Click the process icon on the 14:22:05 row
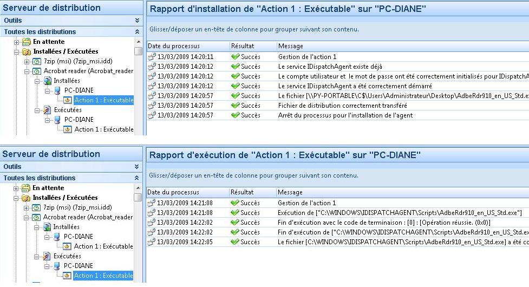529x287 pixels. 151,242
